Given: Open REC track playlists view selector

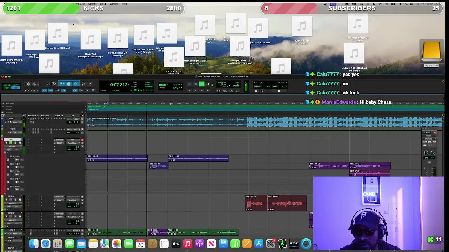Looking at the screenshot, I should coord(13,146).
